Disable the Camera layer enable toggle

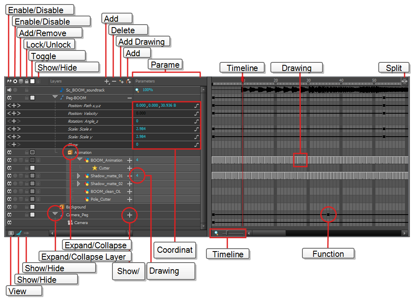[x=9, y=223]
